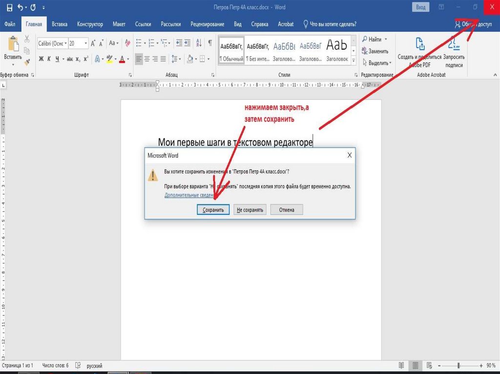The width and height of the screenshot is (500, 374).
Task: Start a bulleted list
Action: 139,43
